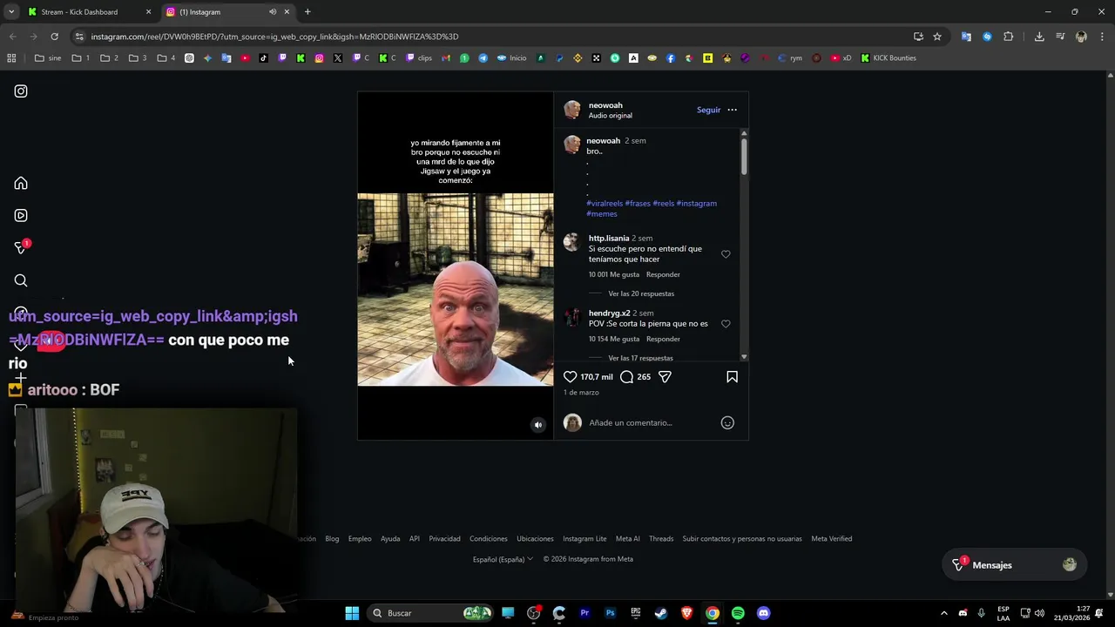Open a new Chrome tab
The width and height of the screenshot is (1115, 627).
pos(307,12)
